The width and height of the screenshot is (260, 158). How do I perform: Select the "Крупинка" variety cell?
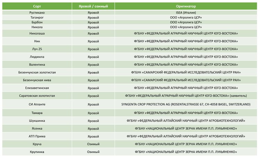37,152
